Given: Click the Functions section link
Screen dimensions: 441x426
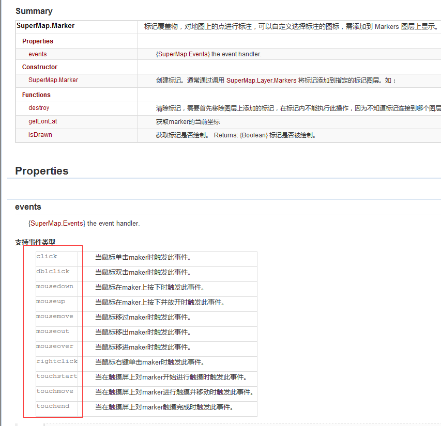Looking at the screenshot, I should click(x=36, y=95).
